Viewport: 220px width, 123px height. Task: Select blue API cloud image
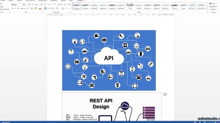109,60
